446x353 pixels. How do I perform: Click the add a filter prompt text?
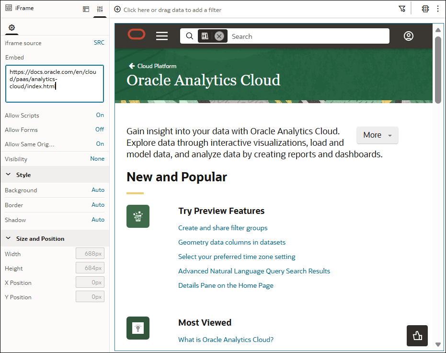[x=172, y=10]
